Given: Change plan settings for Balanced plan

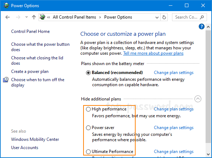Looking at the screenshot, I should pyautogui.click(x=173, y=73).
